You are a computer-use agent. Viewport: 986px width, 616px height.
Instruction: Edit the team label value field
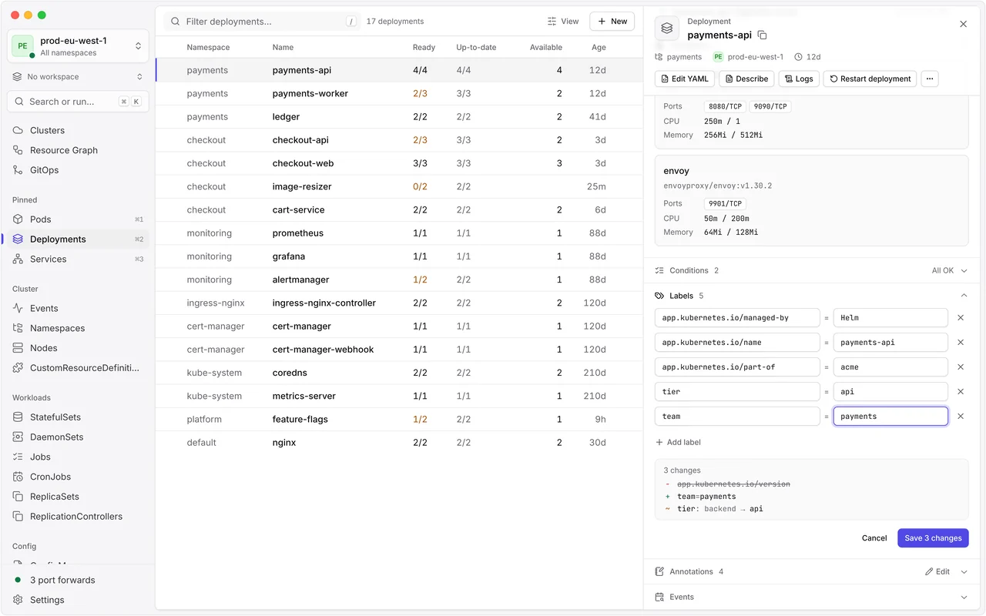point(890,417)
